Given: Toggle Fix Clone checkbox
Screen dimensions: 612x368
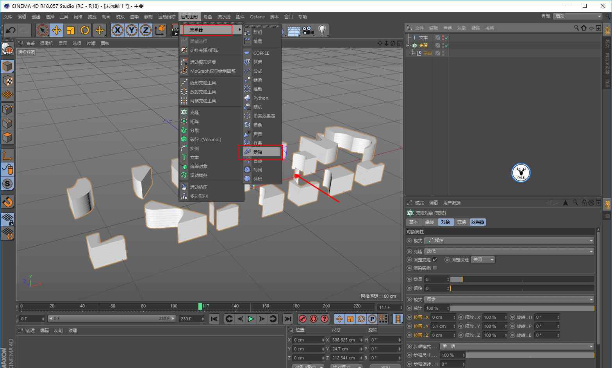Looking at the screenshot, I should [435, 259].
